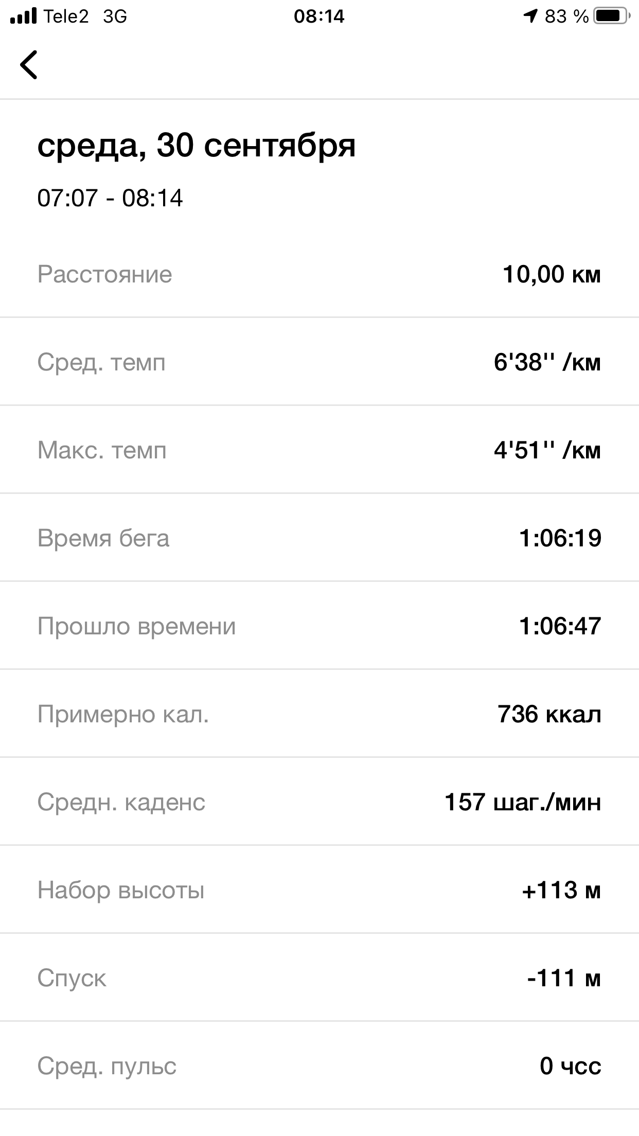Select the 07:07 - 08:14 time range

[x=110, y=198]
